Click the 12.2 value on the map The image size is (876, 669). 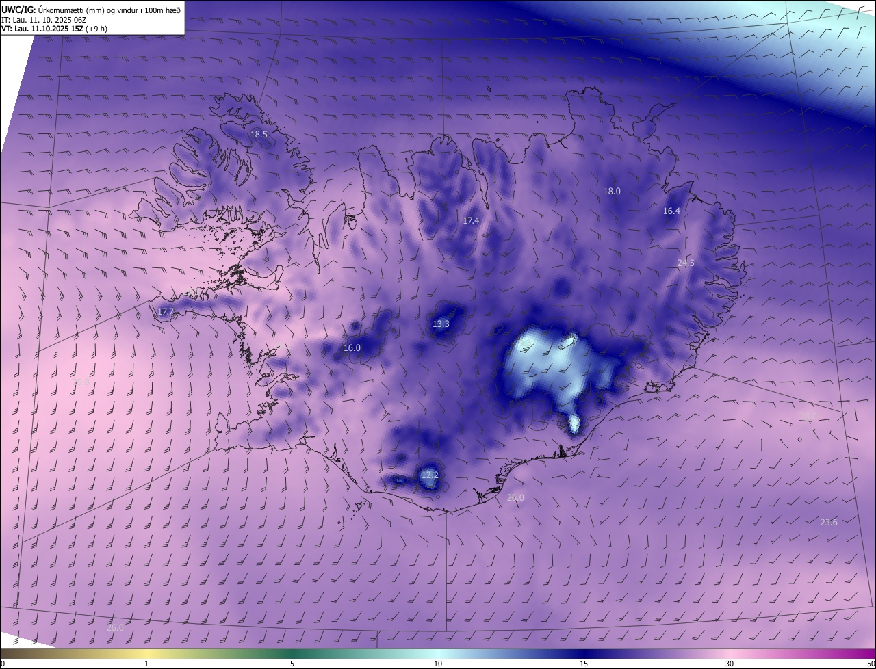(429, 475)
